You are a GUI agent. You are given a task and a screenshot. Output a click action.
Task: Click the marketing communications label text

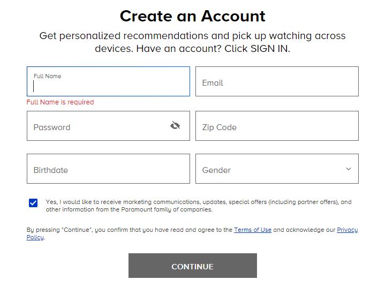(x=198, y=202)
